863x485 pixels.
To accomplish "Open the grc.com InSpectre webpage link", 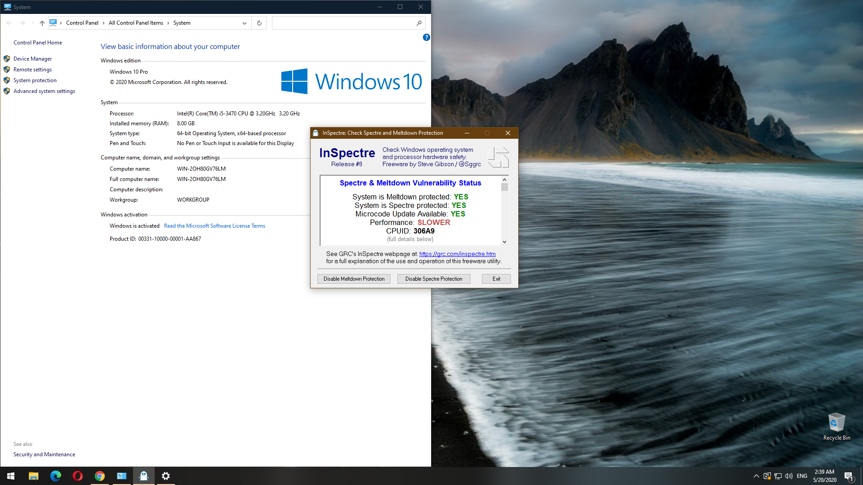I will [x=457, y=254].
